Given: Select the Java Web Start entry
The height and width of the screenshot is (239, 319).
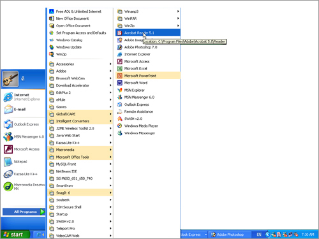Looking at the screenshot, I should [x=80, y=135].
